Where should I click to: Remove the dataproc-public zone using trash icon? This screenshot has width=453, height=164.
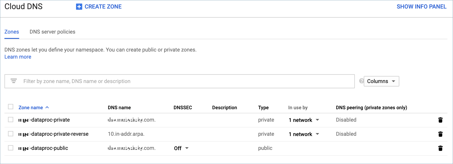(x=440, y=148)
